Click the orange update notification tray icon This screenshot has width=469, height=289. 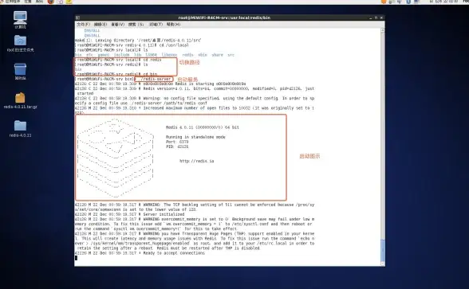tap(384, 2)
